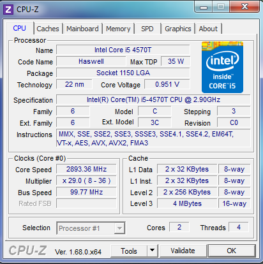Click the Name field Intel Core i5 4570T
The width and height of the screenshot is (263, 264).
(x=123, y=50)
